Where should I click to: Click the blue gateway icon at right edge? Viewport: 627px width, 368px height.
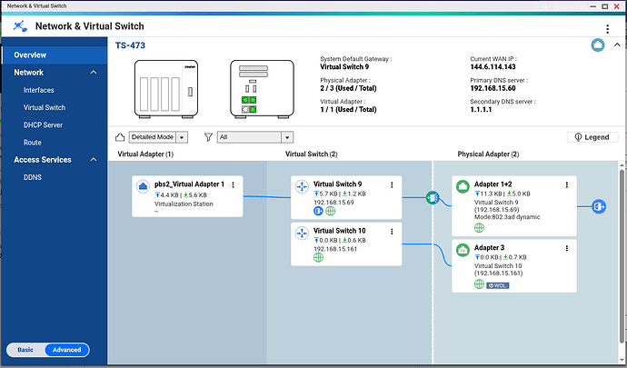tap(599, 206)
